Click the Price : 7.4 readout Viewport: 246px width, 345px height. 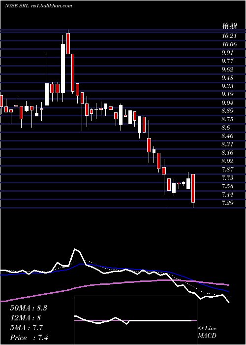pyautogui.click(x=29, y=338)
